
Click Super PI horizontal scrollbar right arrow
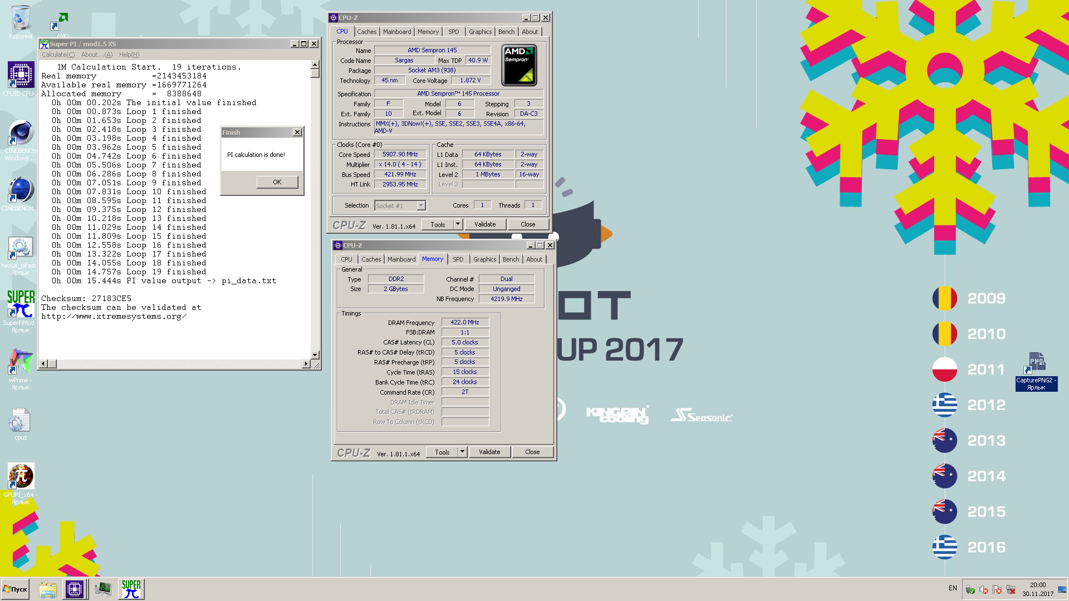[x=306, y=364]
